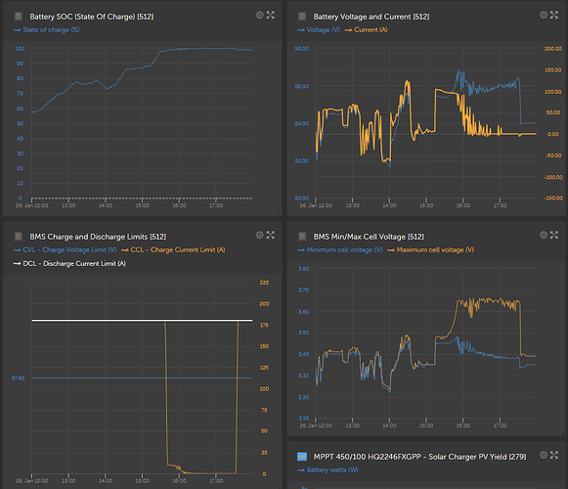Toggle Current (A) series in legend
568x489 pixels.
click(367, 29)
